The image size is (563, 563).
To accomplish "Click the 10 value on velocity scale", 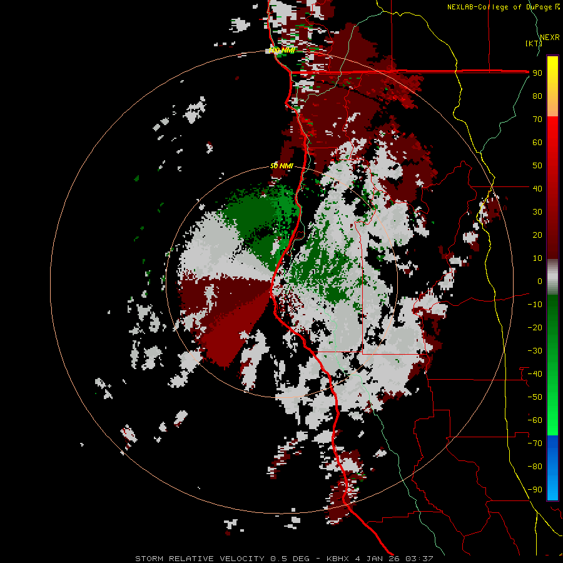I will (537, 258).
